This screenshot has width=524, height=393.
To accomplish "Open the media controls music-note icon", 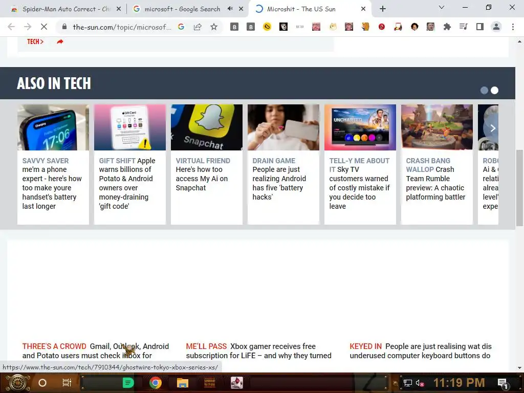I will (x=463, y=27).
